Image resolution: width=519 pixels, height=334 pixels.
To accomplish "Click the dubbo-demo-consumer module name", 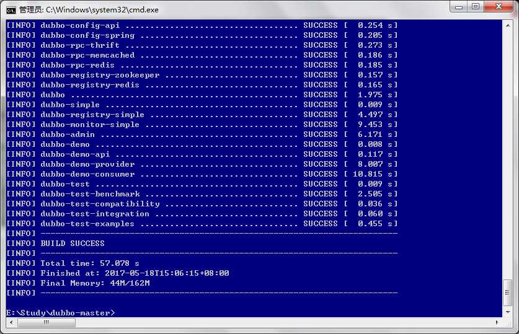I will coord(87,174).
